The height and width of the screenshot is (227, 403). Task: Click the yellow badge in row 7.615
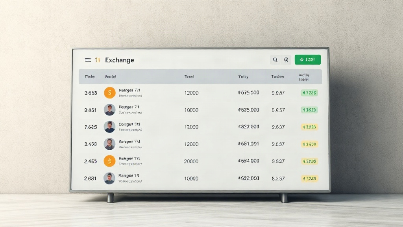(x=309, y=127)
